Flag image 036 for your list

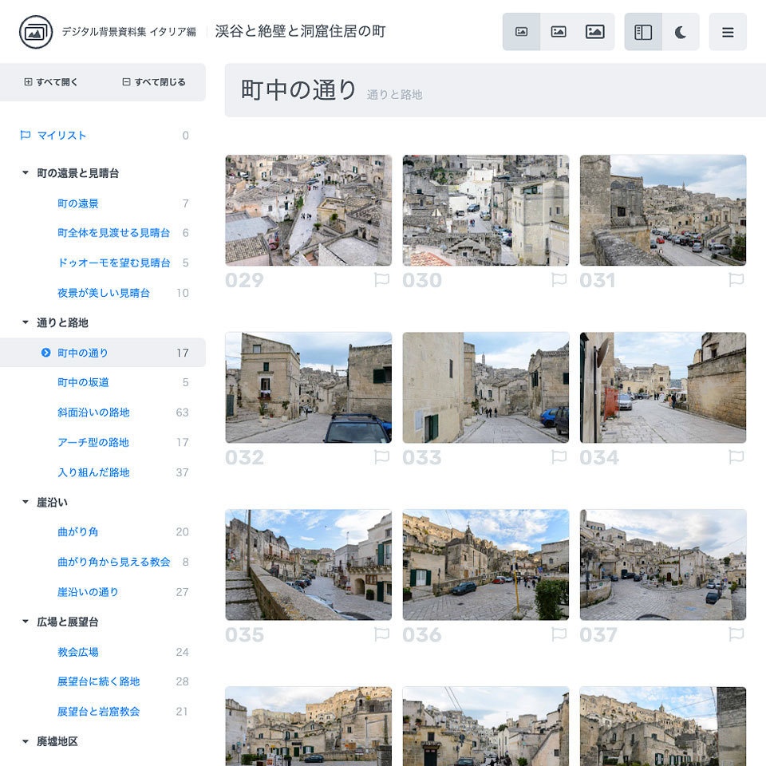point(560,634)
